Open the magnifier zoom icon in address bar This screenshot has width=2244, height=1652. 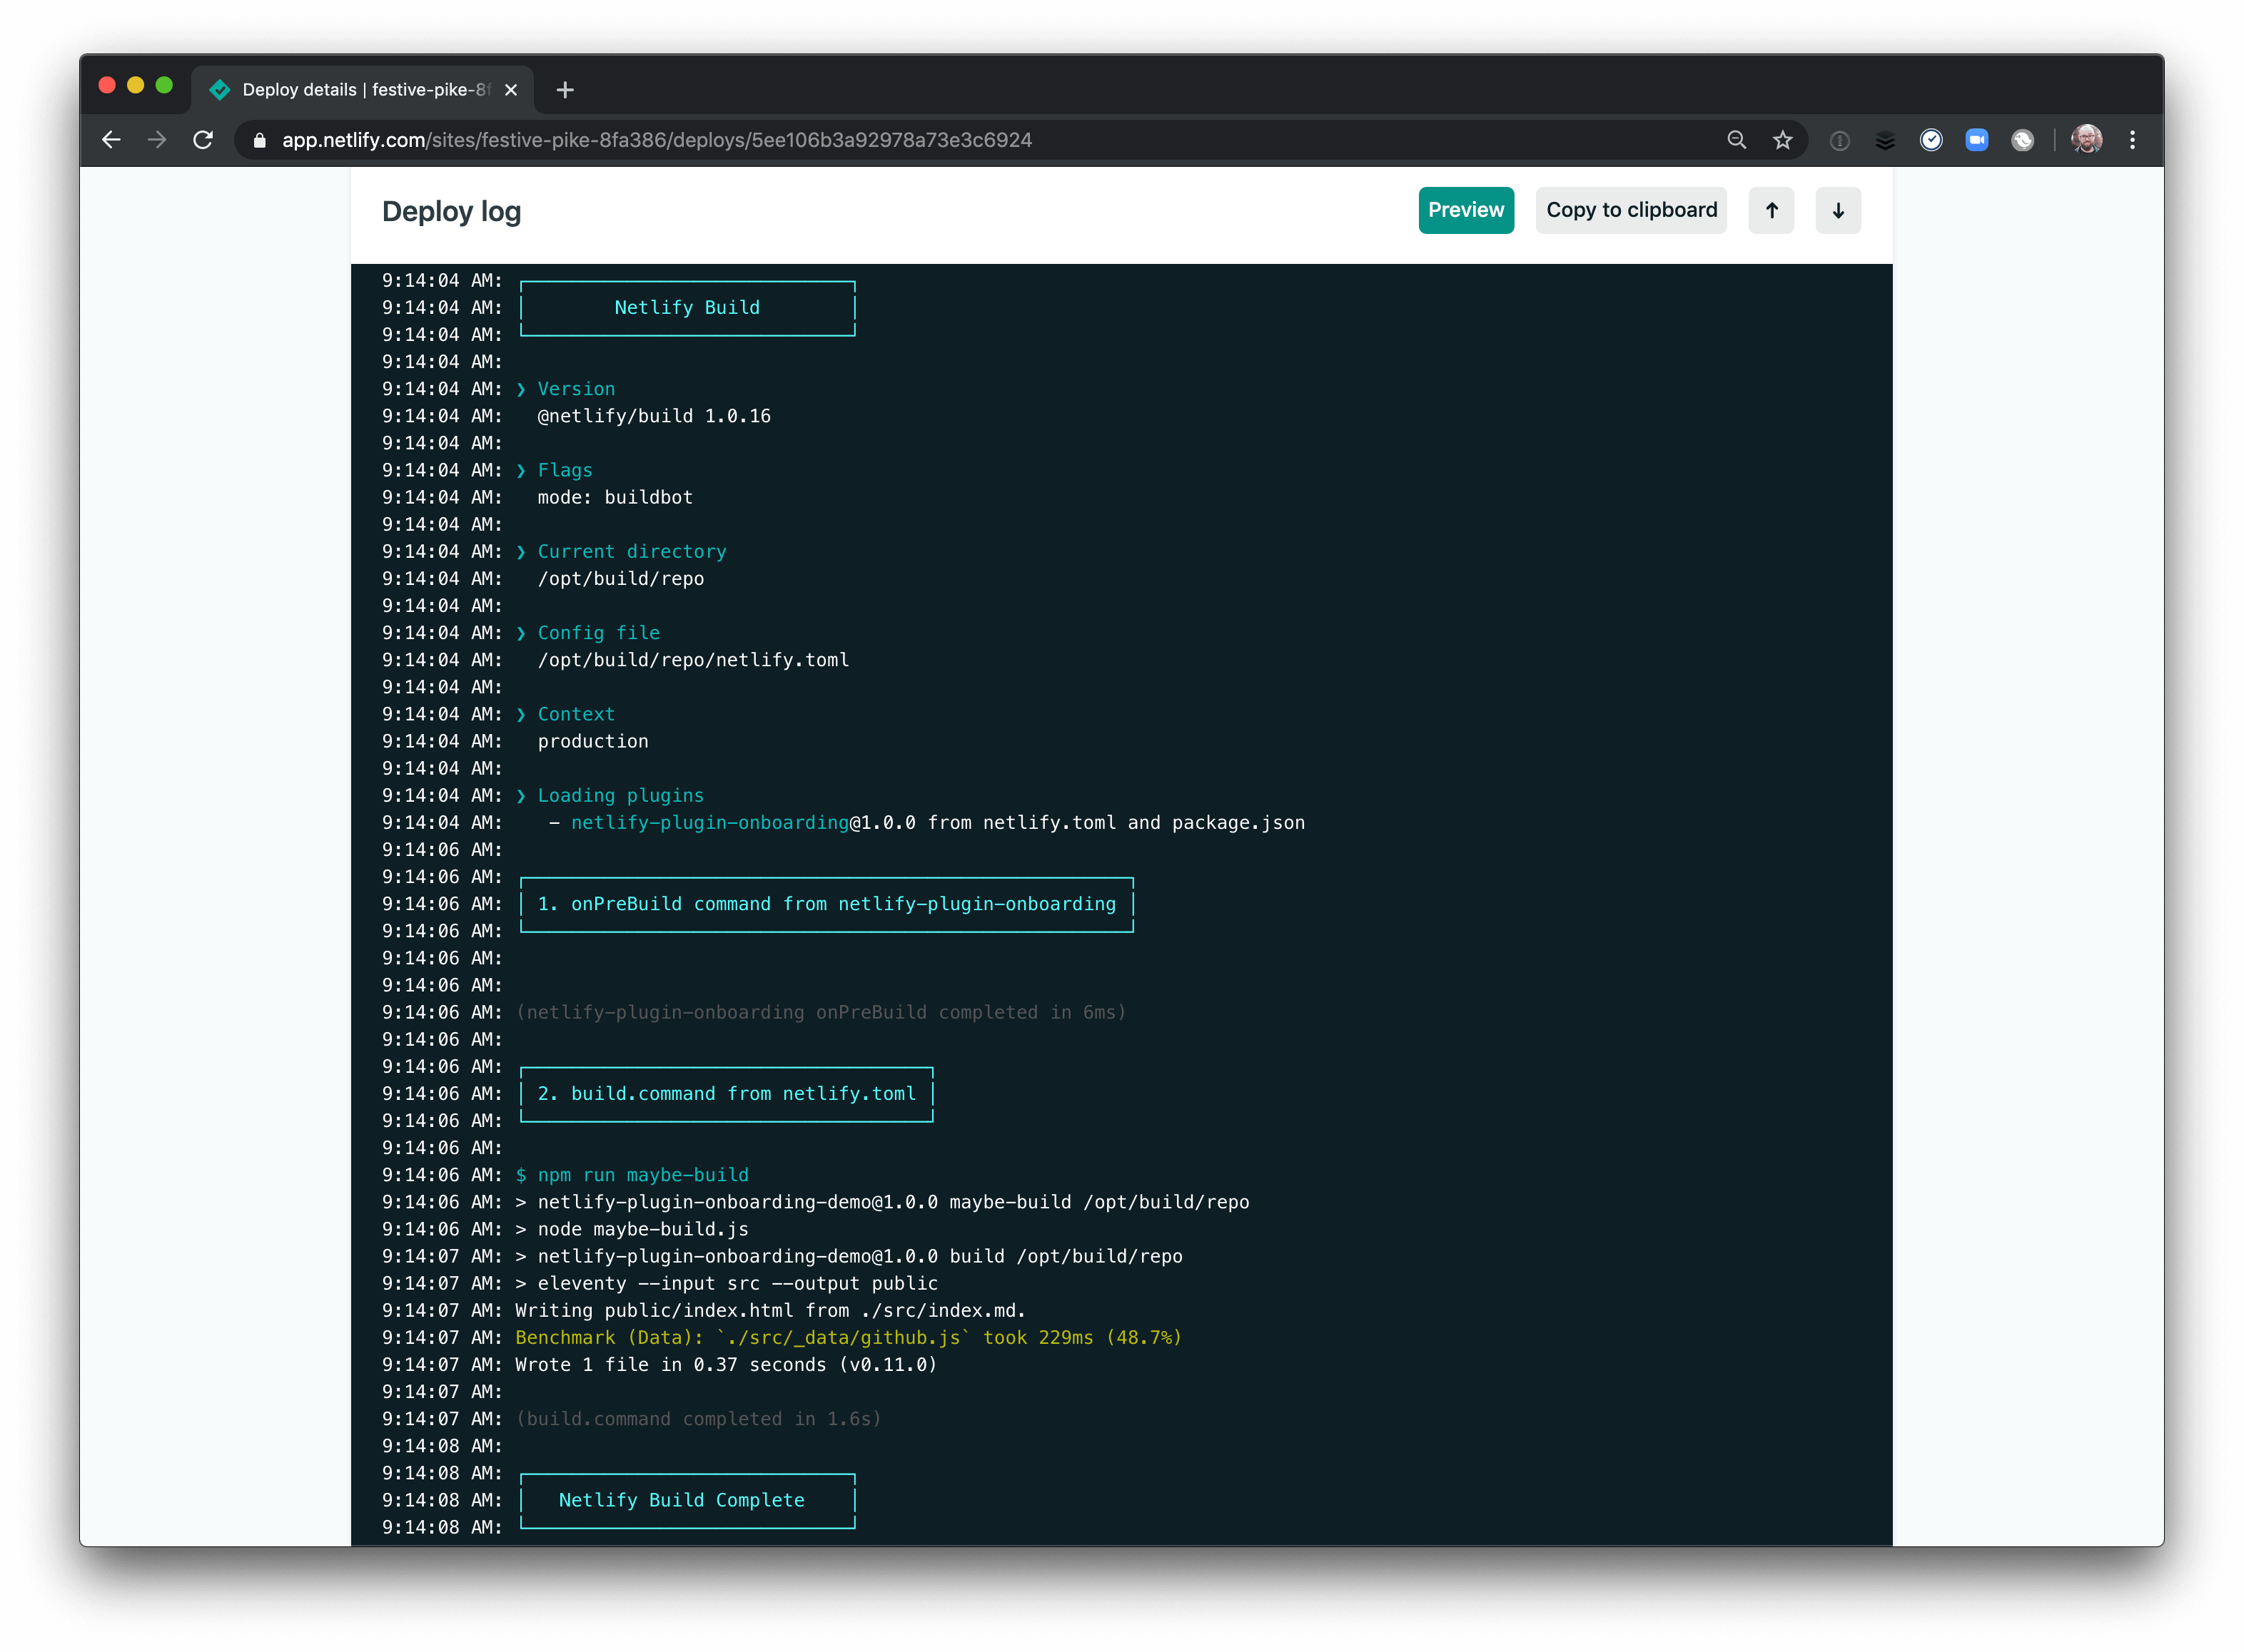click(x=1737, y=140)
